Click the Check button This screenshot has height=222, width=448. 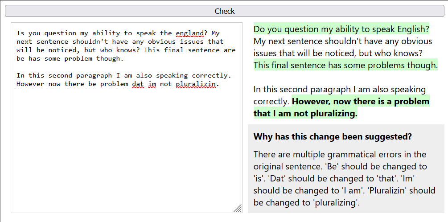pyautogui.click(x=225, y=11)
